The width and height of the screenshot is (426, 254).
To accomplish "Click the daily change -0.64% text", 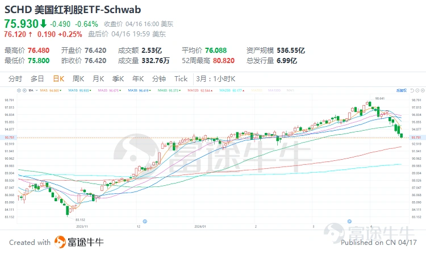I will pyautogui.click(x=86, y=24).
